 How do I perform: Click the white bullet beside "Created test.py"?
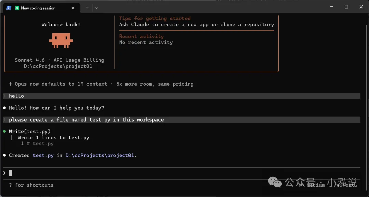(x=4, y=155)
